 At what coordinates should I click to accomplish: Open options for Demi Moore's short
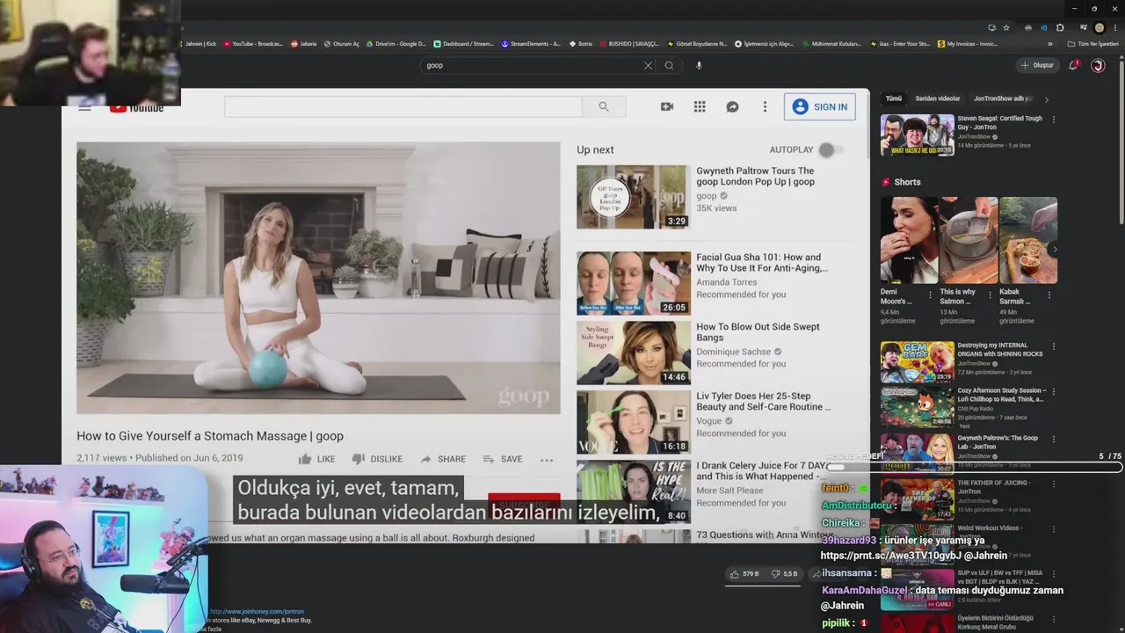(x=932, y=295)
